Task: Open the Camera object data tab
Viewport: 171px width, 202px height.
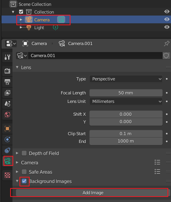Action: coord(7,161)
